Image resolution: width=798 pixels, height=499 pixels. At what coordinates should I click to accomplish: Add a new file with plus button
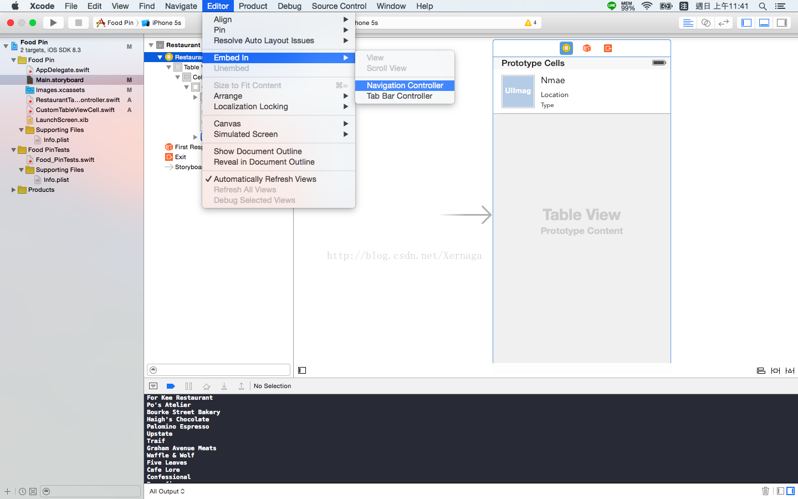(x=7, y=491)
